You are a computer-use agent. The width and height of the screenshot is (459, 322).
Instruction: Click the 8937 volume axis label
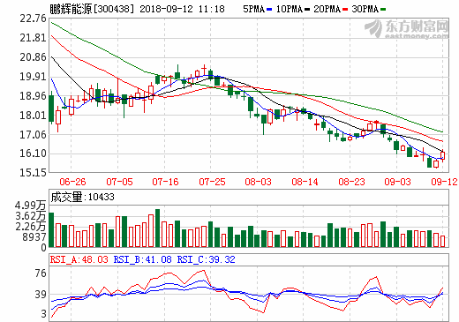34,237
